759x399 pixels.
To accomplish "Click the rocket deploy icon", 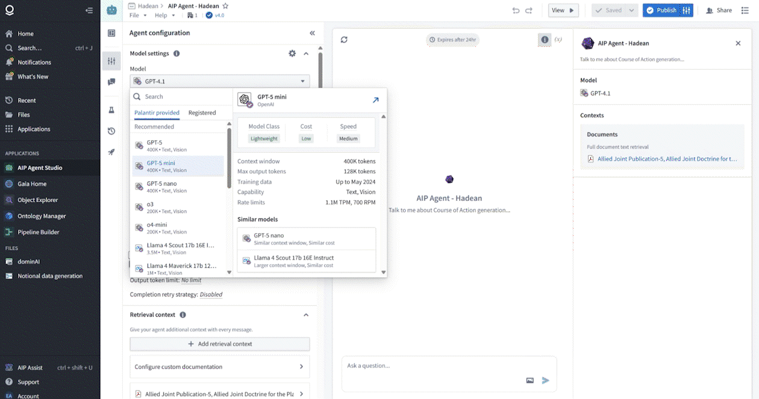I will pos(111,152).
